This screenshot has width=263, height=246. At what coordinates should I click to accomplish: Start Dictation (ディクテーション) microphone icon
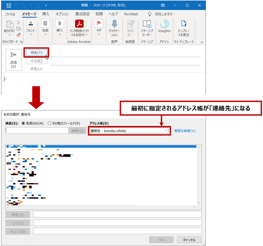tap(115, 24)
